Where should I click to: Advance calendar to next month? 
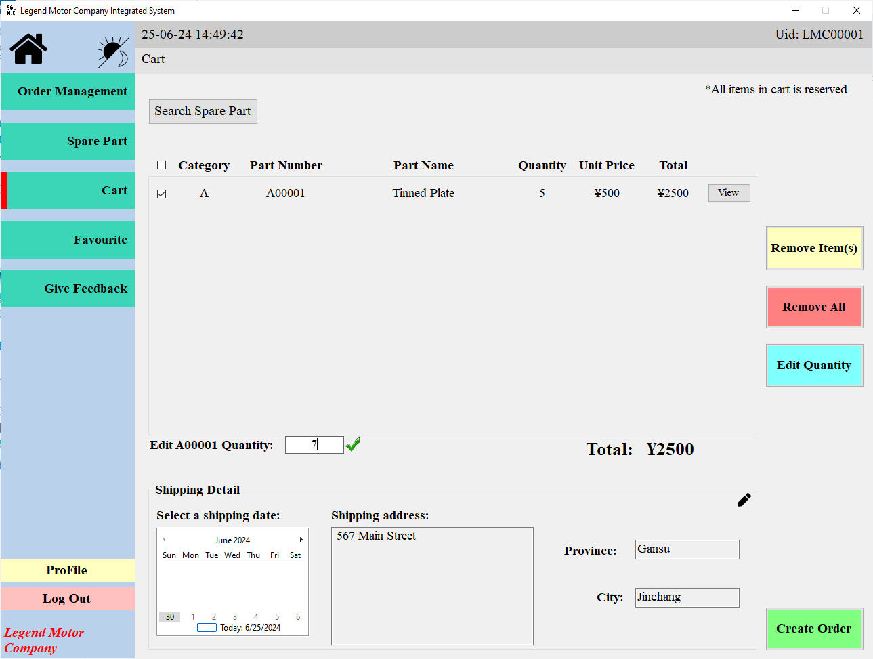pyautogui.click(x=301, y=540)
